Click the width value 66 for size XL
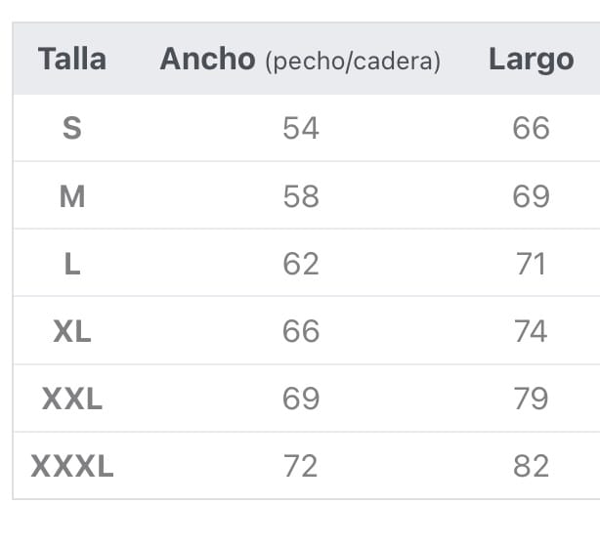This screenshot has width=600, height=546. (x=300, y=331)
